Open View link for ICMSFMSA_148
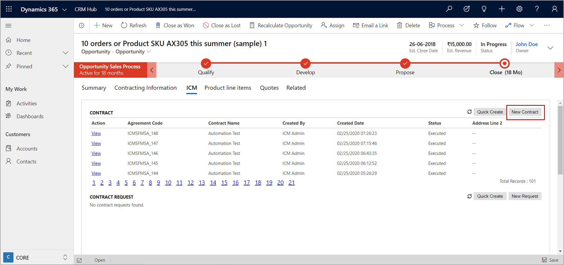The height and width of the screenshot is (265, 564). tap(96, 133)
